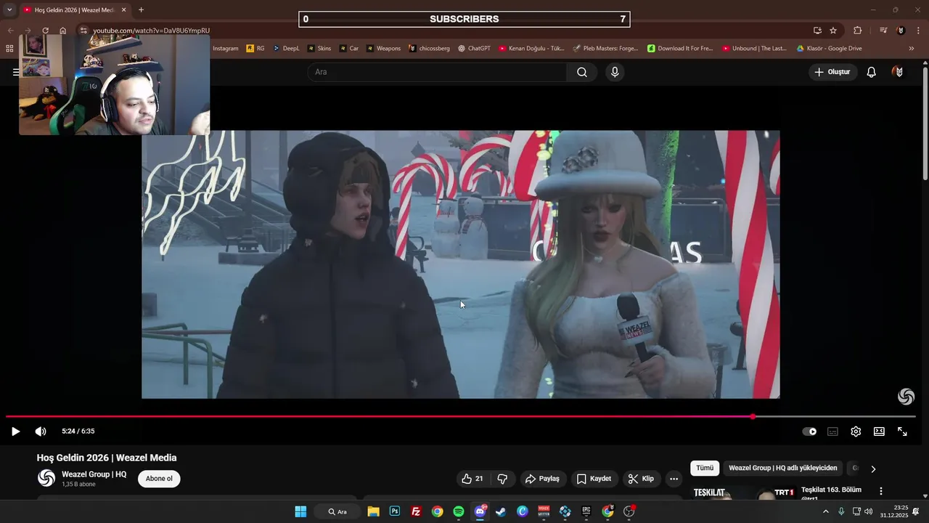Click the page vertical scrollbar
929x523 pixels.
tap(925, 123)
